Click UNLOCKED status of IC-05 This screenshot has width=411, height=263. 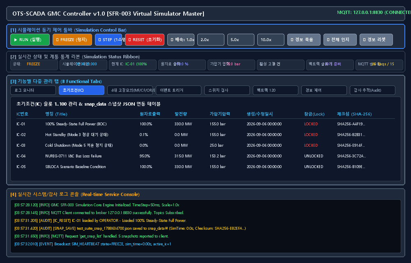click(314, 167)
